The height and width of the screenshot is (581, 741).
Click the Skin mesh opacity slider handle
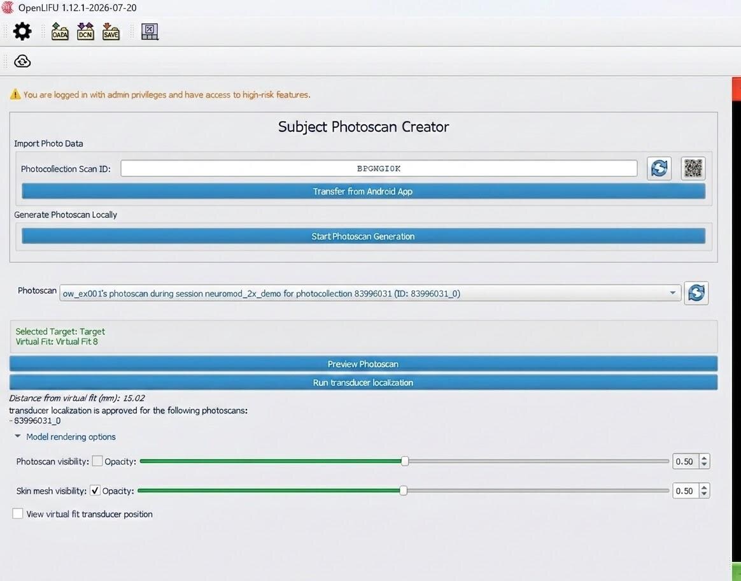(403, 491)
